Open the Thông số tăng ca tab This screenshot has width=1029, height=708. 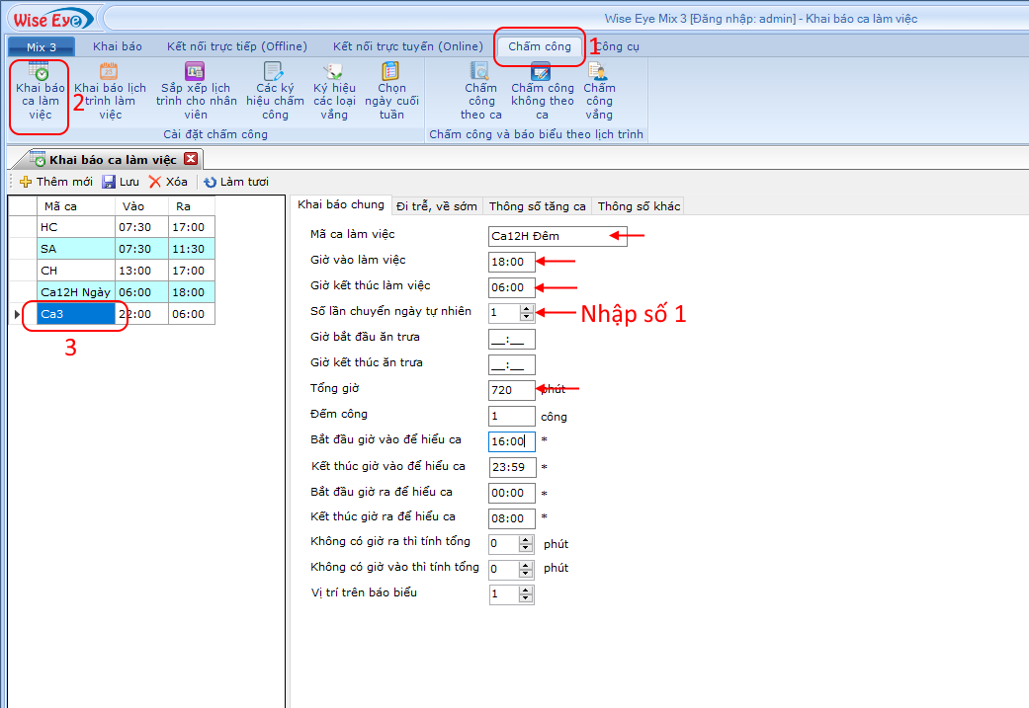point(538,206)
